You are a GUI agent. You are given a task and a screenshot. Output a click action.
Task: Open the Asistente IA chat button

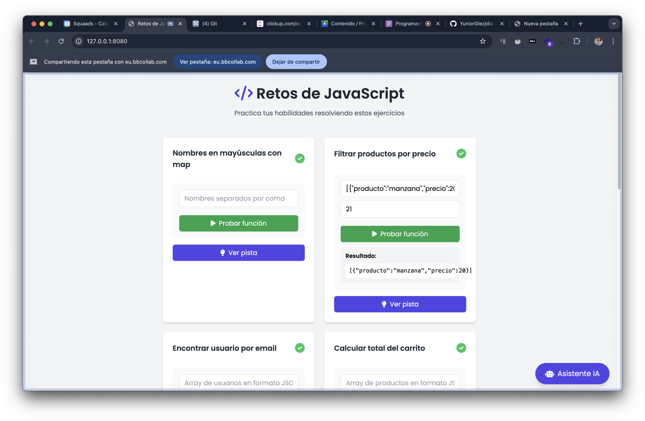point(572,373)
